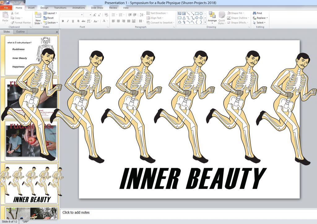This screenshot has width=317, height=224.
Task: Open the font name combo box
Action: click(x=72, y=15)
